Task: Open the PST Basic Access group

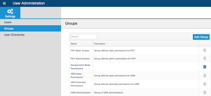Action: (x=80, y=51)
